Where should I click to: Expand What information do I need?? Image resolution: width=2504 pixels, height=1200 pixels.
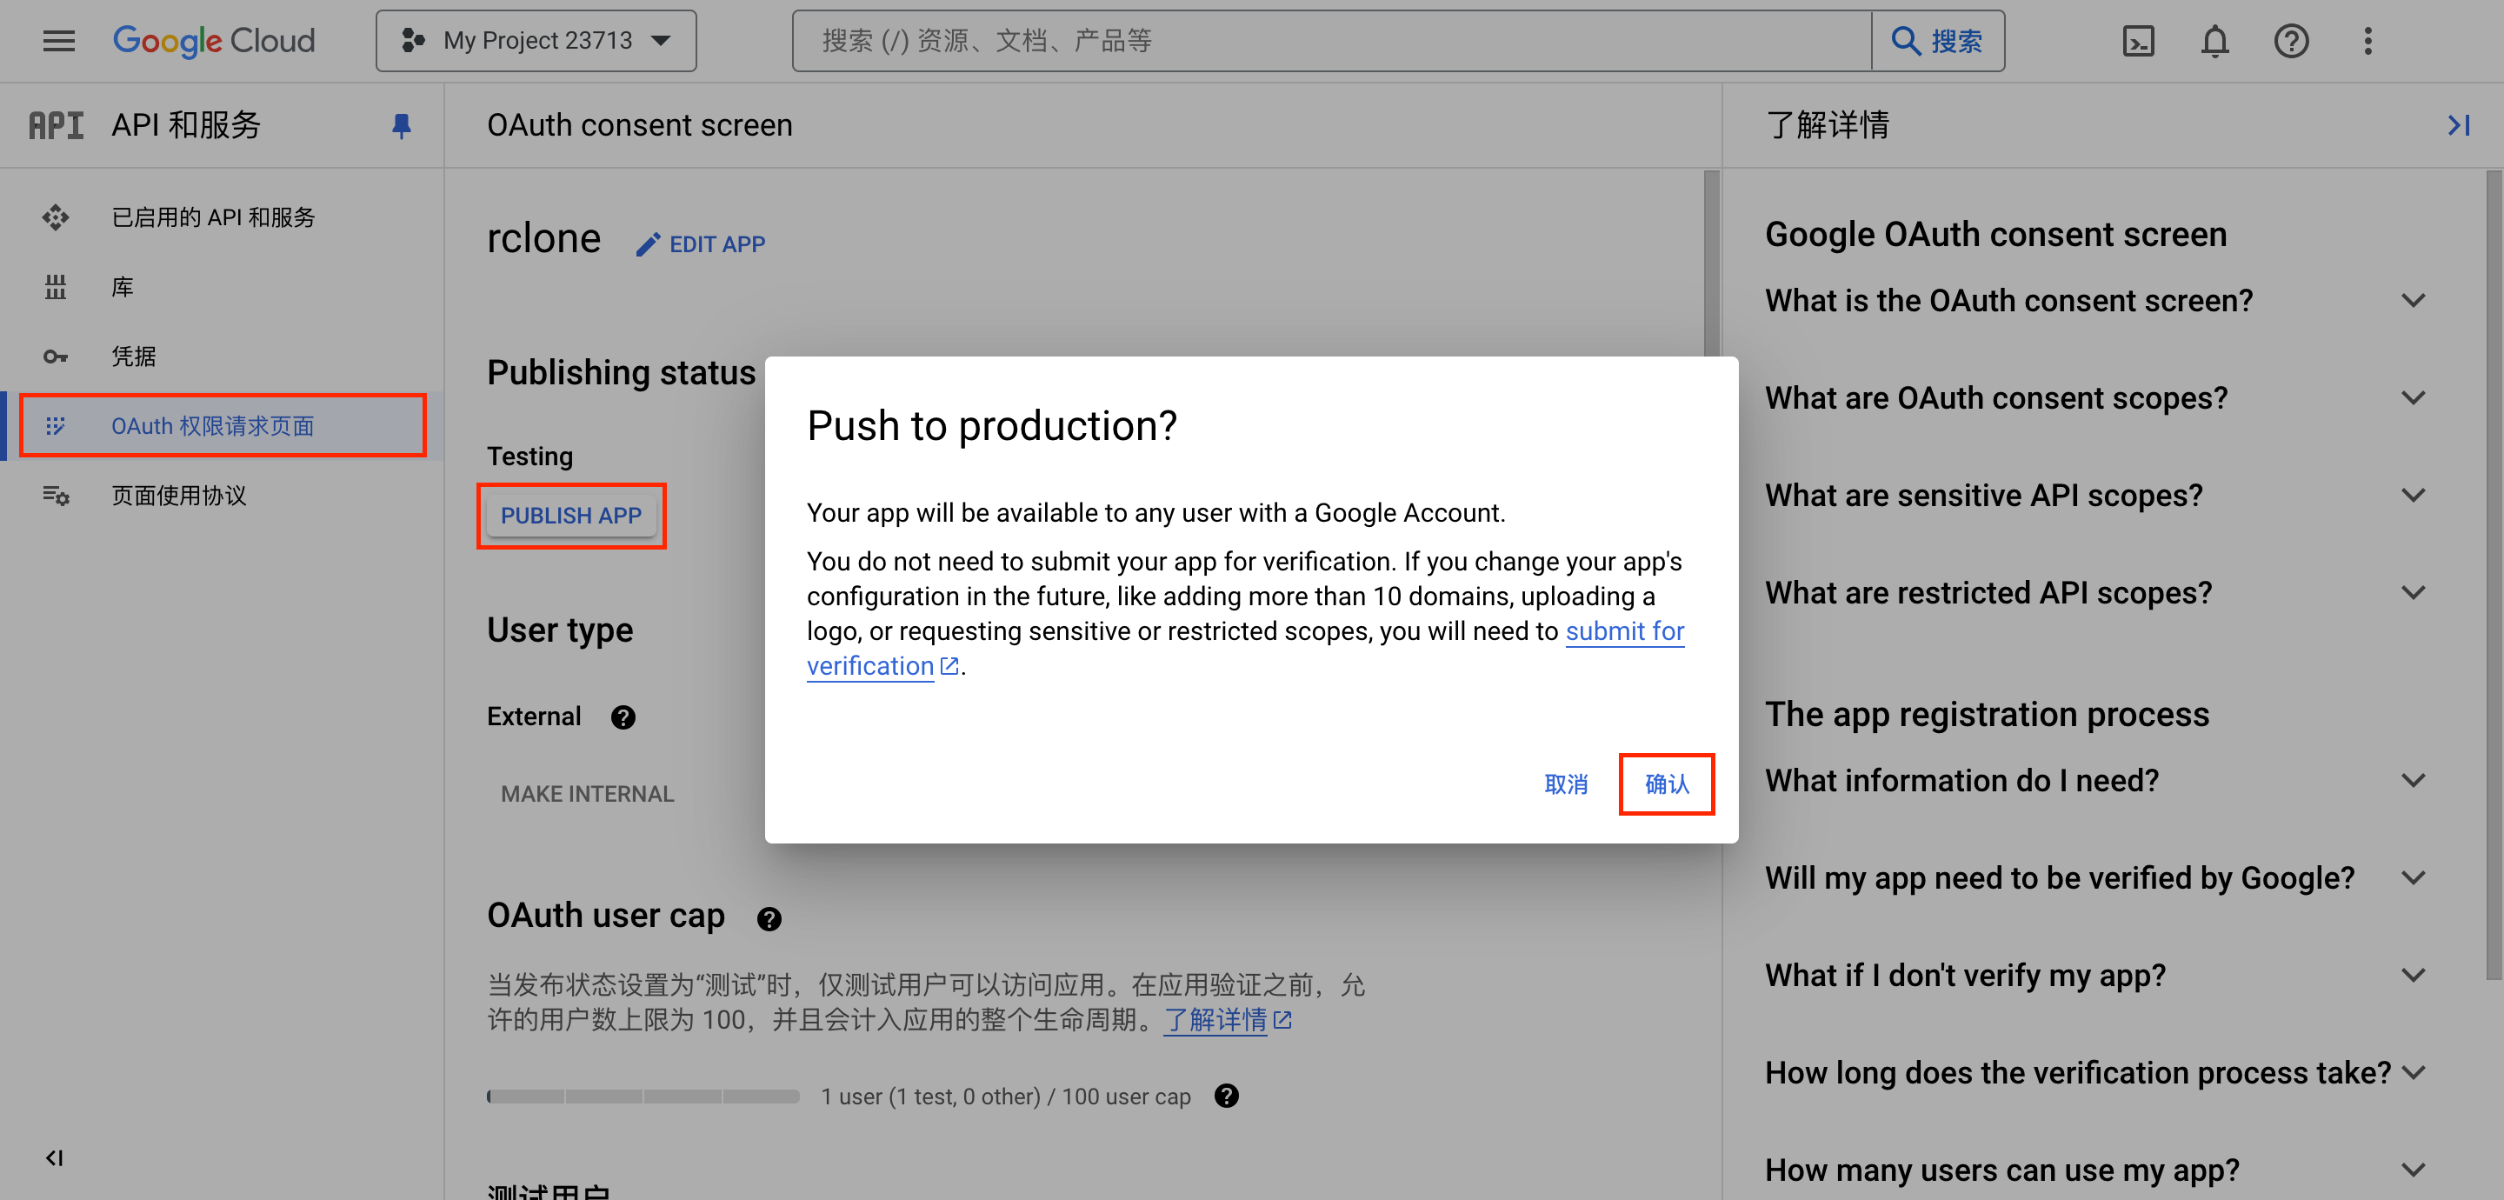2095,780
